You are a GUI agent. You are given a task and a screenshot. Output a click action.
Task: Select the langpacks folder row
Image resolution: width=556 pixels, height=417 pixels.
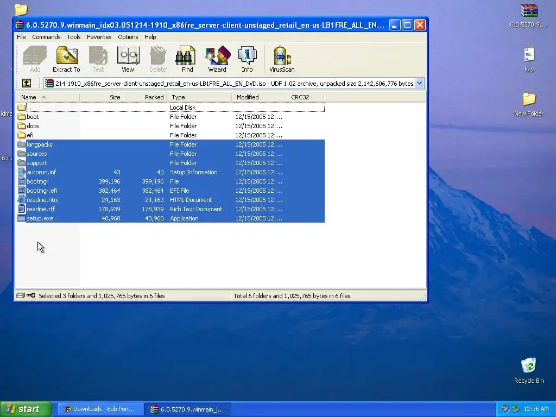(x=170, y=144)
